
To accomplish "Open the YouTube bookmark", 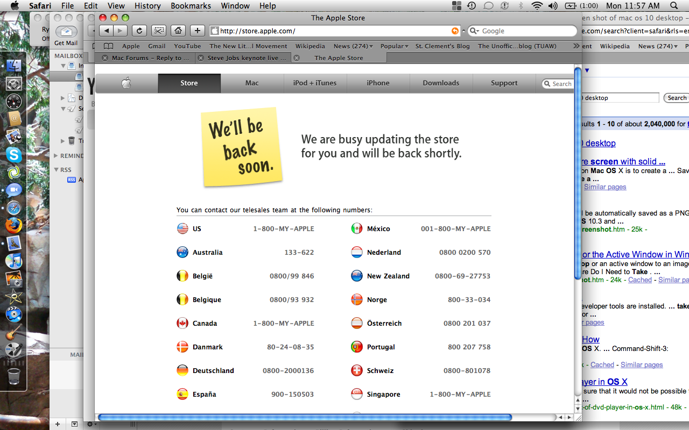I will (x=187, y=46).
